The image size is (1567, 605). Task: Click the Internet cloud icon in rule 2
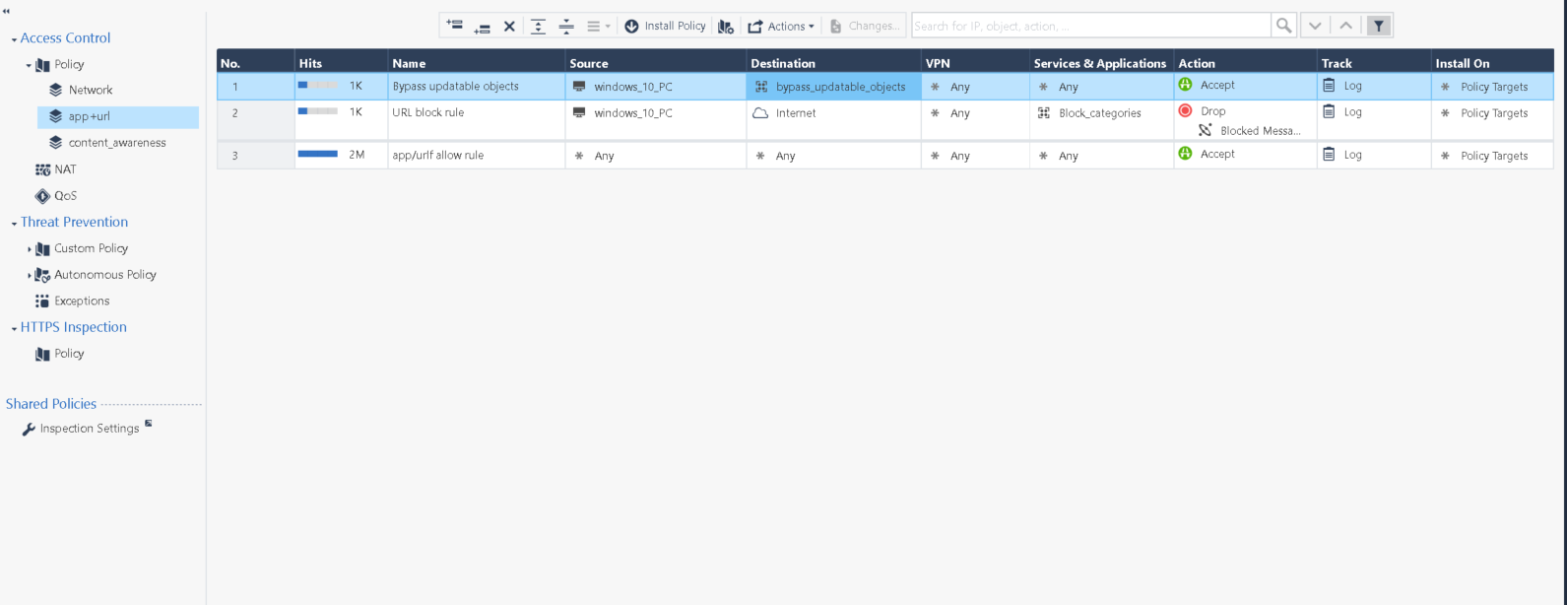[760, 113]
